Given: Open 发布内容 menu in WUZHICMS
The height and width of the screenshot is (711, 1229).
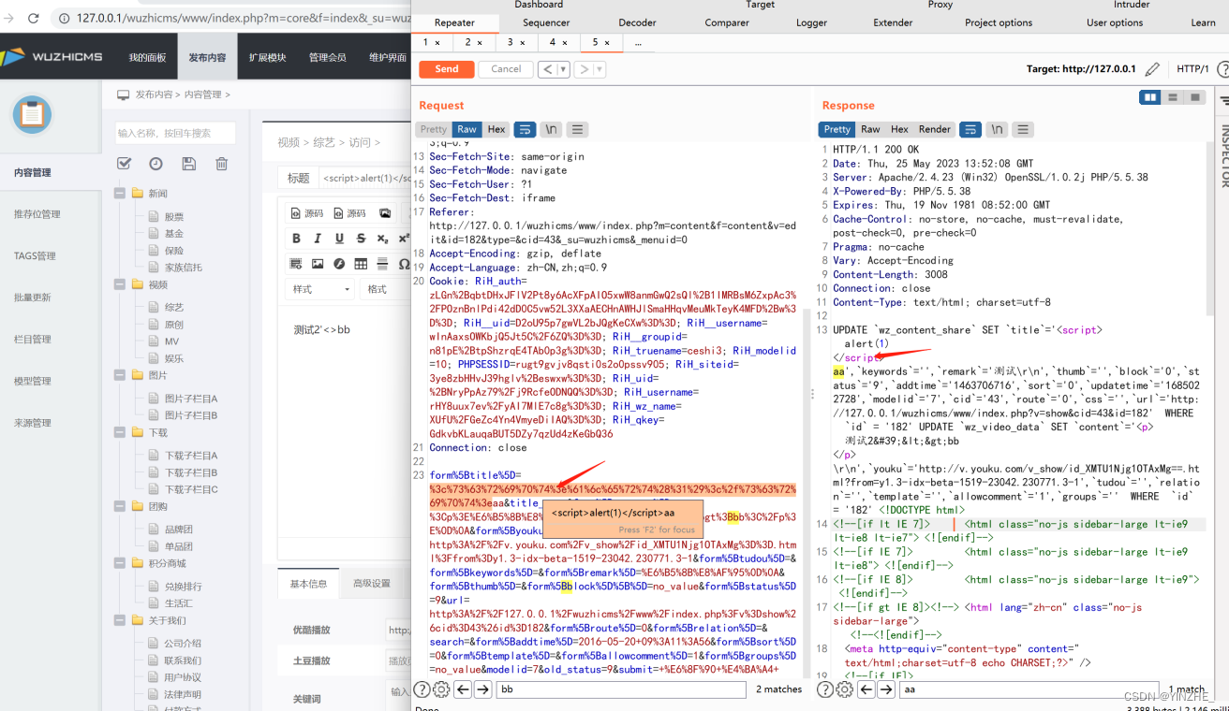Looking at the screenshot, I should tap(207, 57).
